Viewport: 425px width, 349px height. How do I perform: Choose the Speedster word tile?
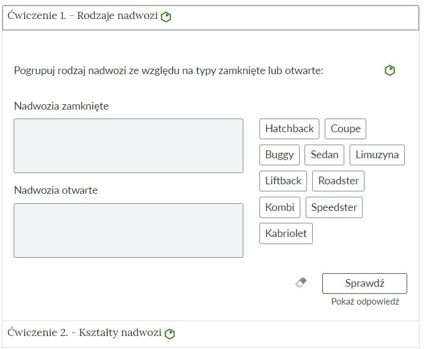(334, 207)
